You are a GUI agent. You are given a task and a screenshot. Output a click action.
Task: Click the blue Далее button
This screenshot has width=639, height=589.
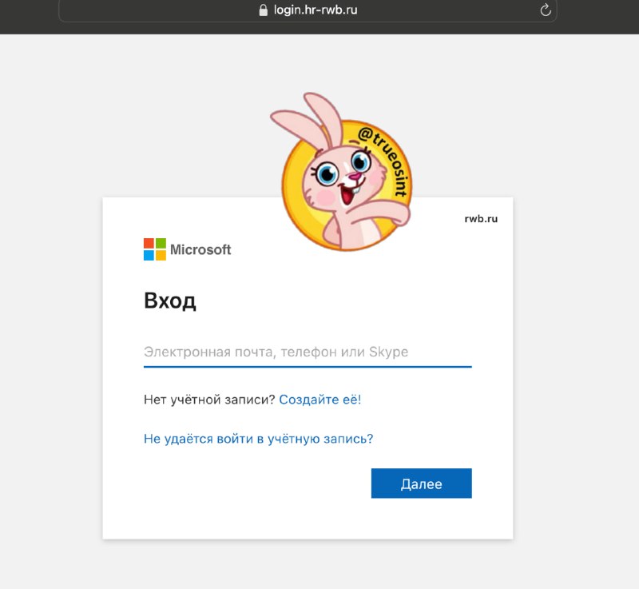[422, 484]
